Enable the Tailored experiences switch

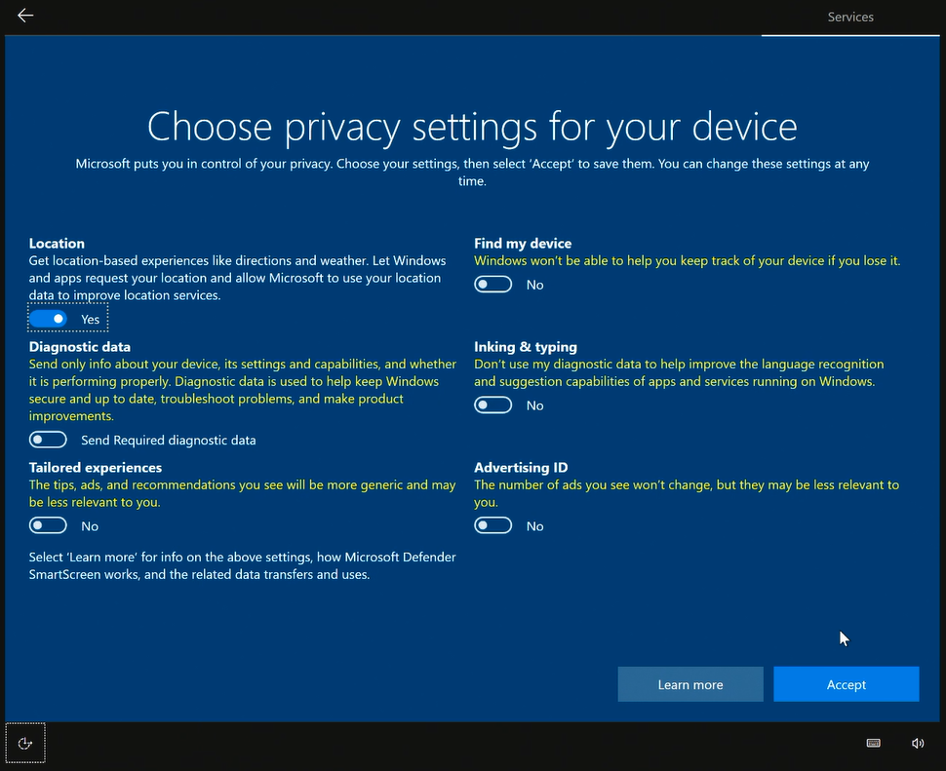coord(48,525)
